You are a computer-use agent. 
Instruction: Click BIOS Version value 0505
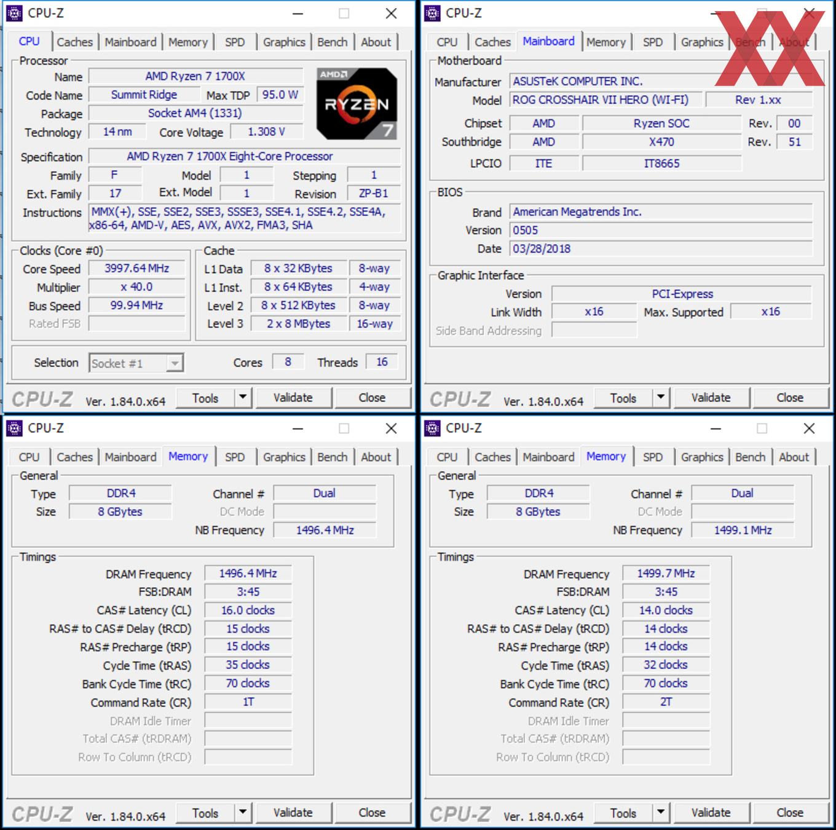pyautogui.click(x=661, y=231)
